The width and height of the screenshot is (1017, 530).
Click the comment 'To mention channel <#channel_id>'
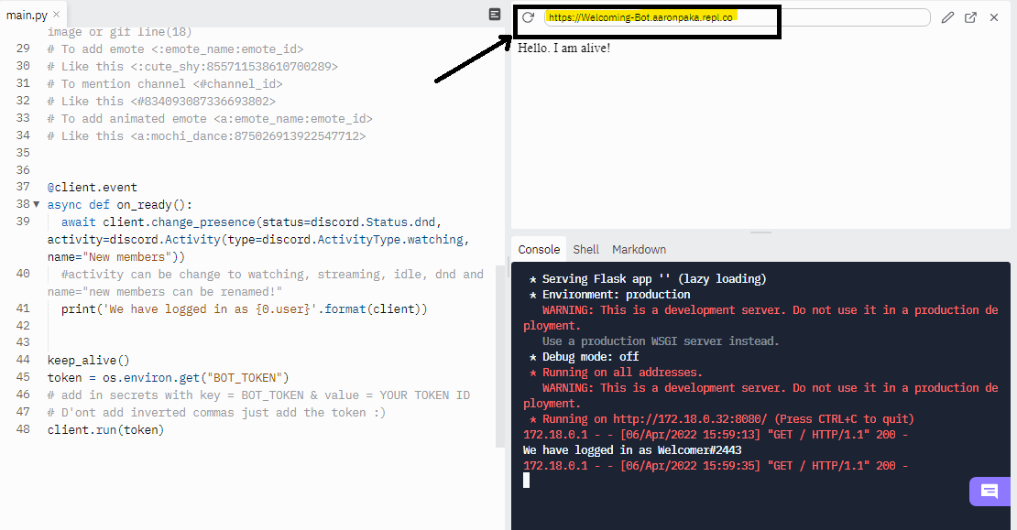[x=165, y=83]
